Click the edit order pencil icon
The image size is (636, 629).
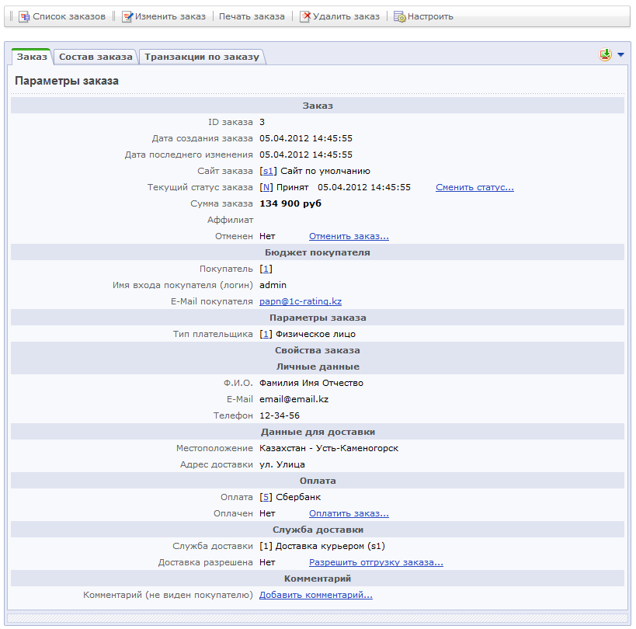[x=127, y=16]
